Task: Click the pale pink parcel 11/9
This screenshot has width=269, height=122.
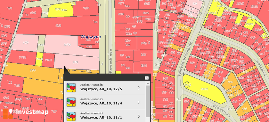Action: [x=25, y=43]
